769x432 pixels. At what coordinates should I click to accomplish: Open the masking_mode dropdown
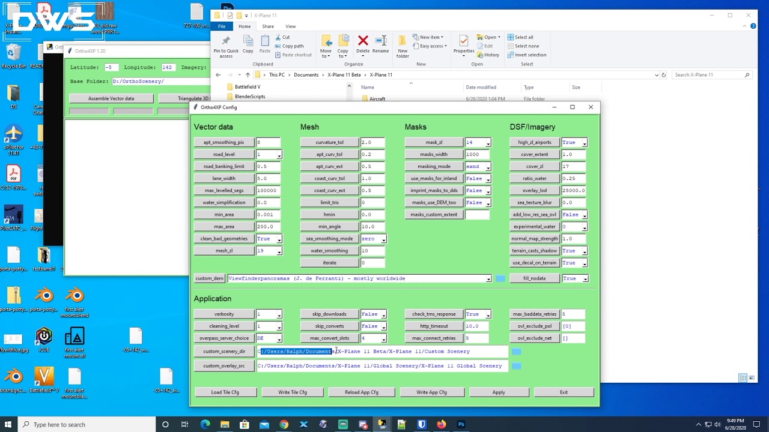point(488,167)
